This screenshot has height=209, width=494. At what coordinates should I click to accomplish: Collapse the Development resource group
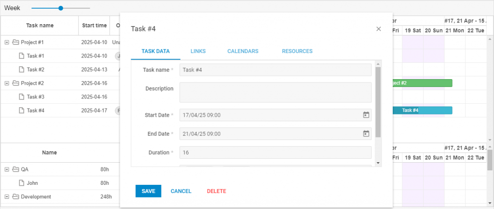pyautogui.click(x=7, y=197)
